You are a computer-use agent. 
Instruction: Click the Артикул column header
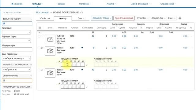pyautogui.click(x=75, y=28)
